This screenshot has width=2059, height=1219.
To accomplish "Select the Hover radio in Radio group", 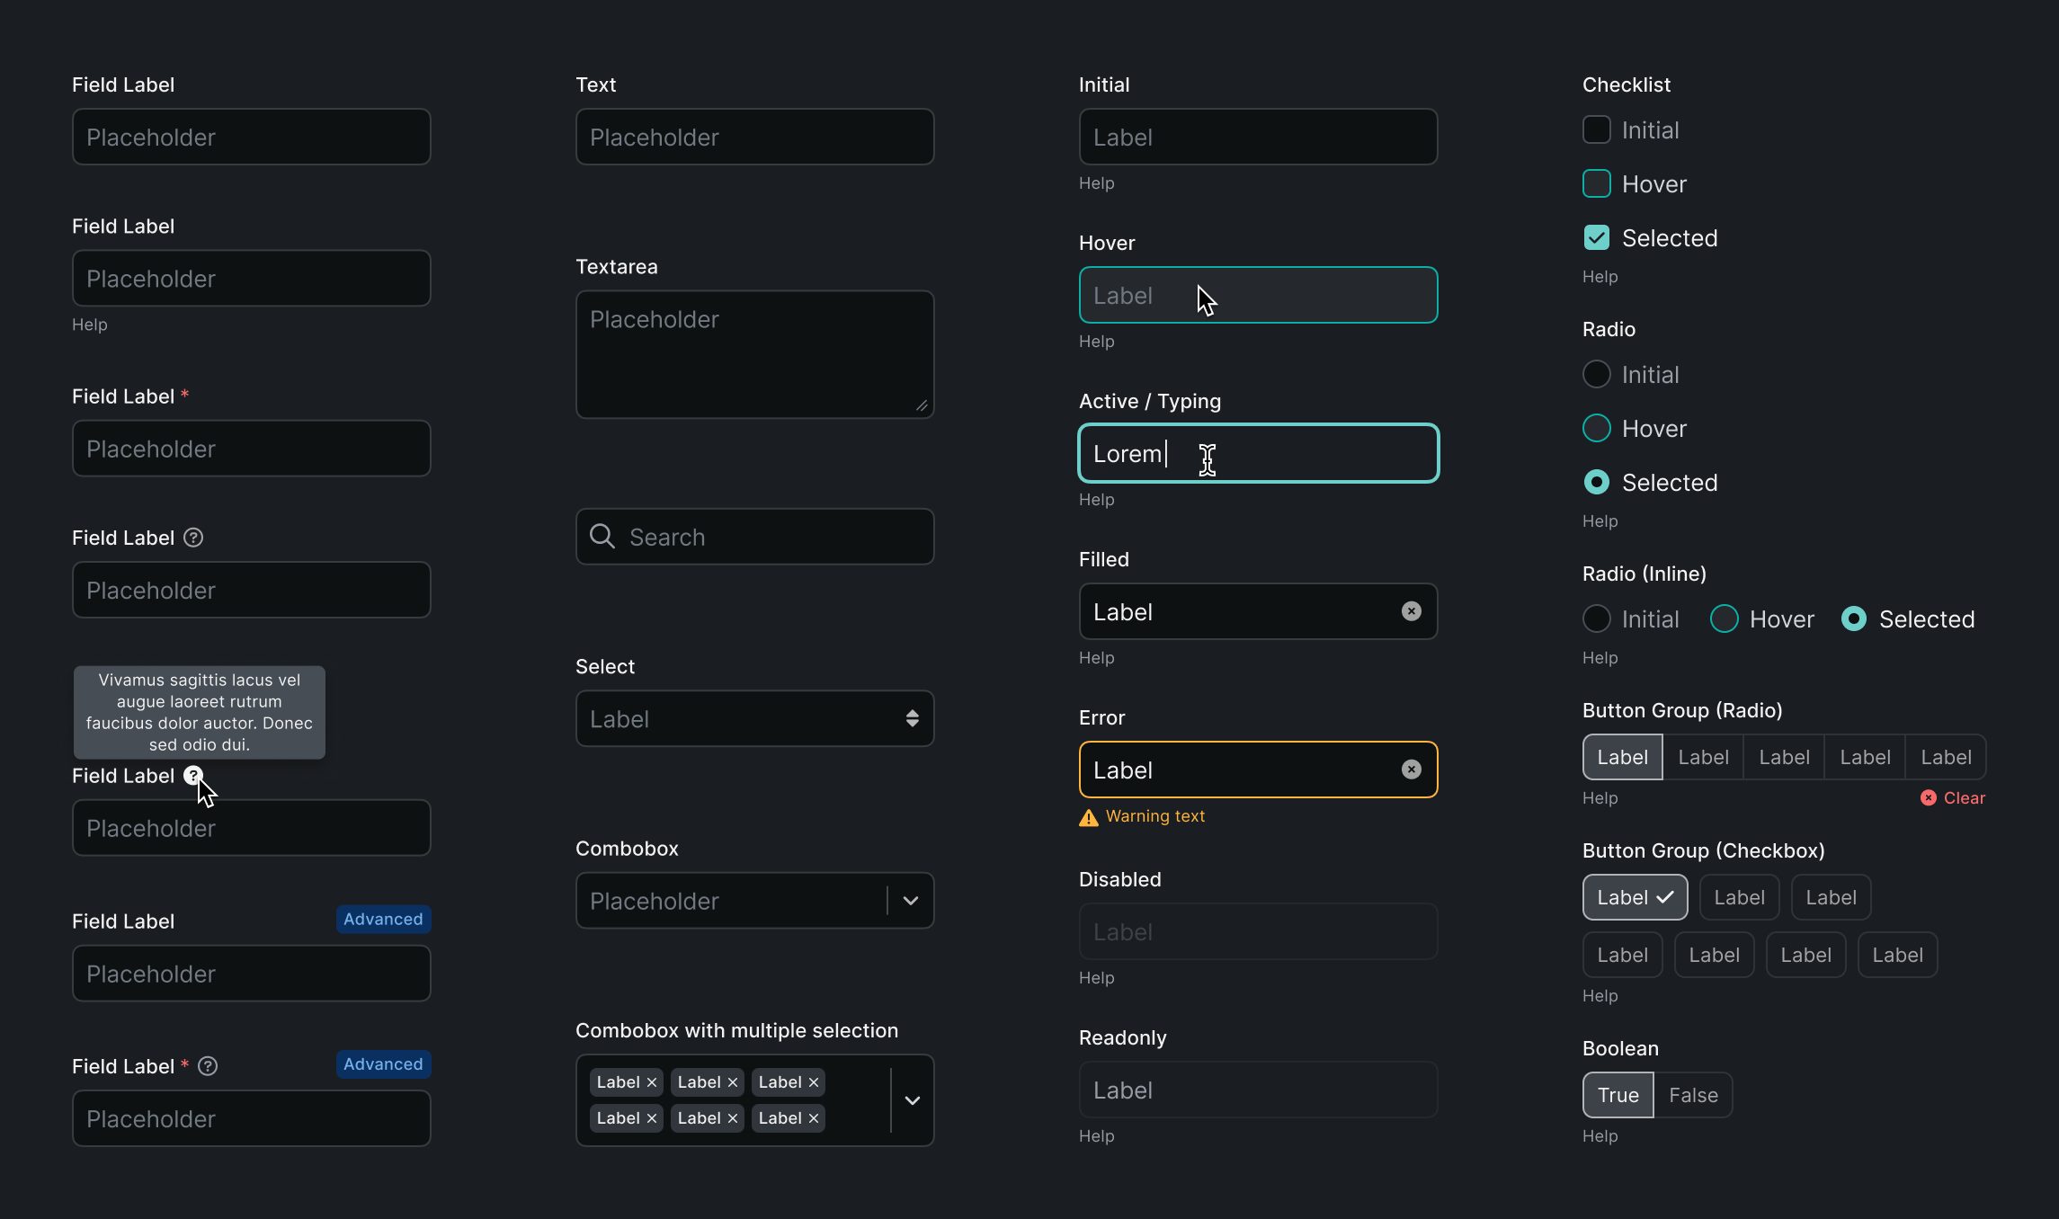I will click(x=1596, y=428).
